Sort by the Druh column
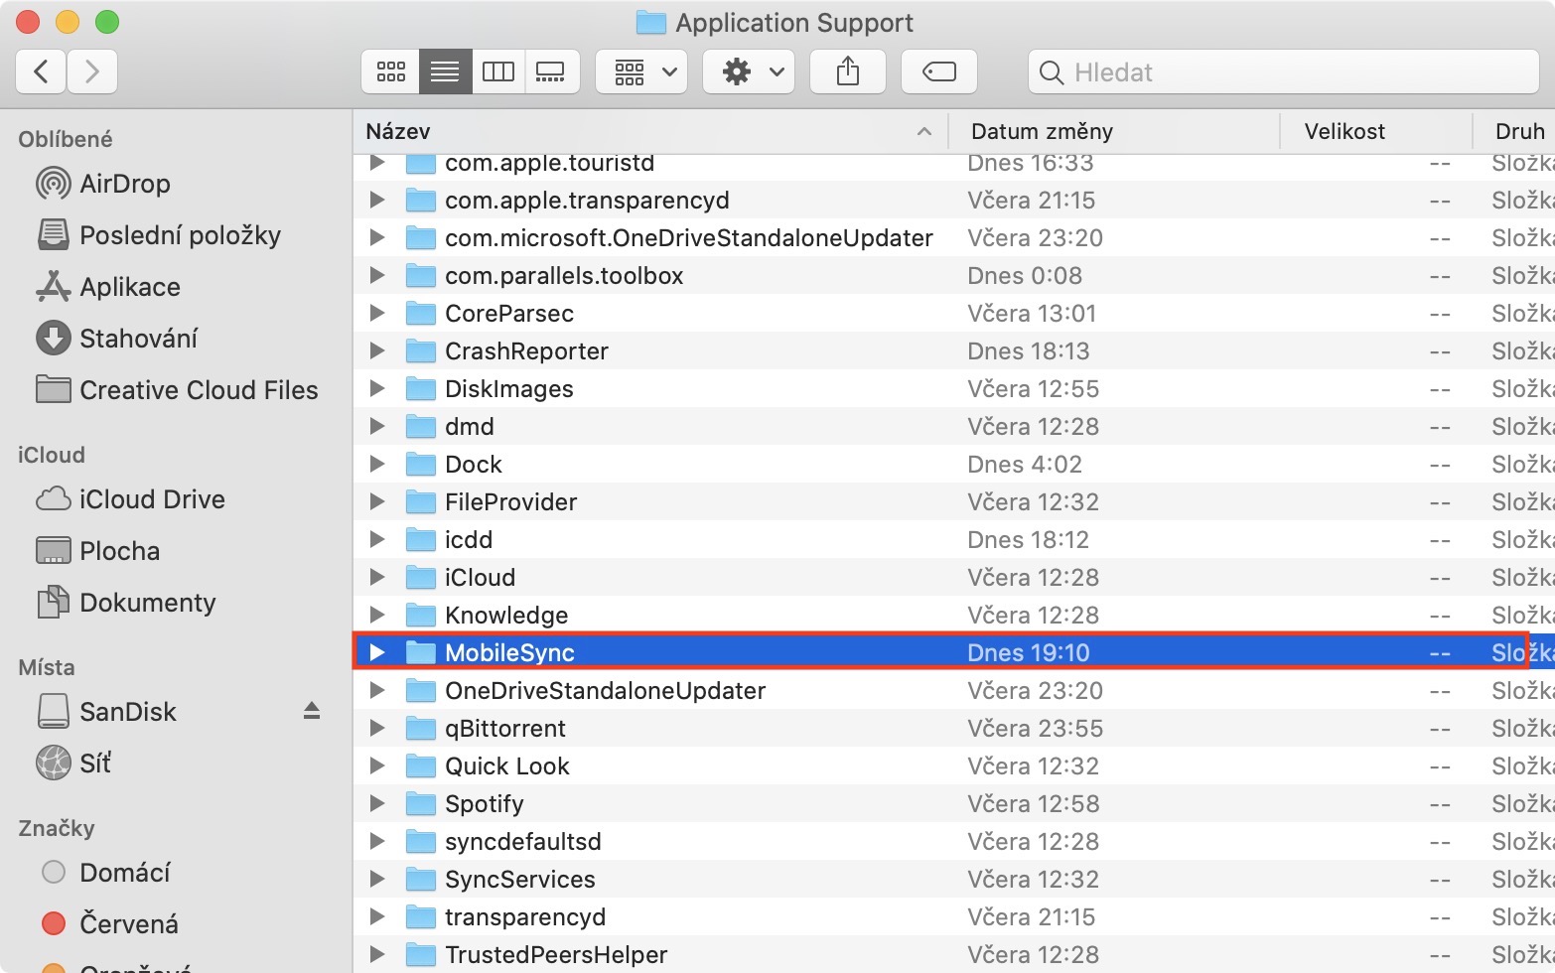This screenshot has height=973, width=1555. [x=1514, y=131]
